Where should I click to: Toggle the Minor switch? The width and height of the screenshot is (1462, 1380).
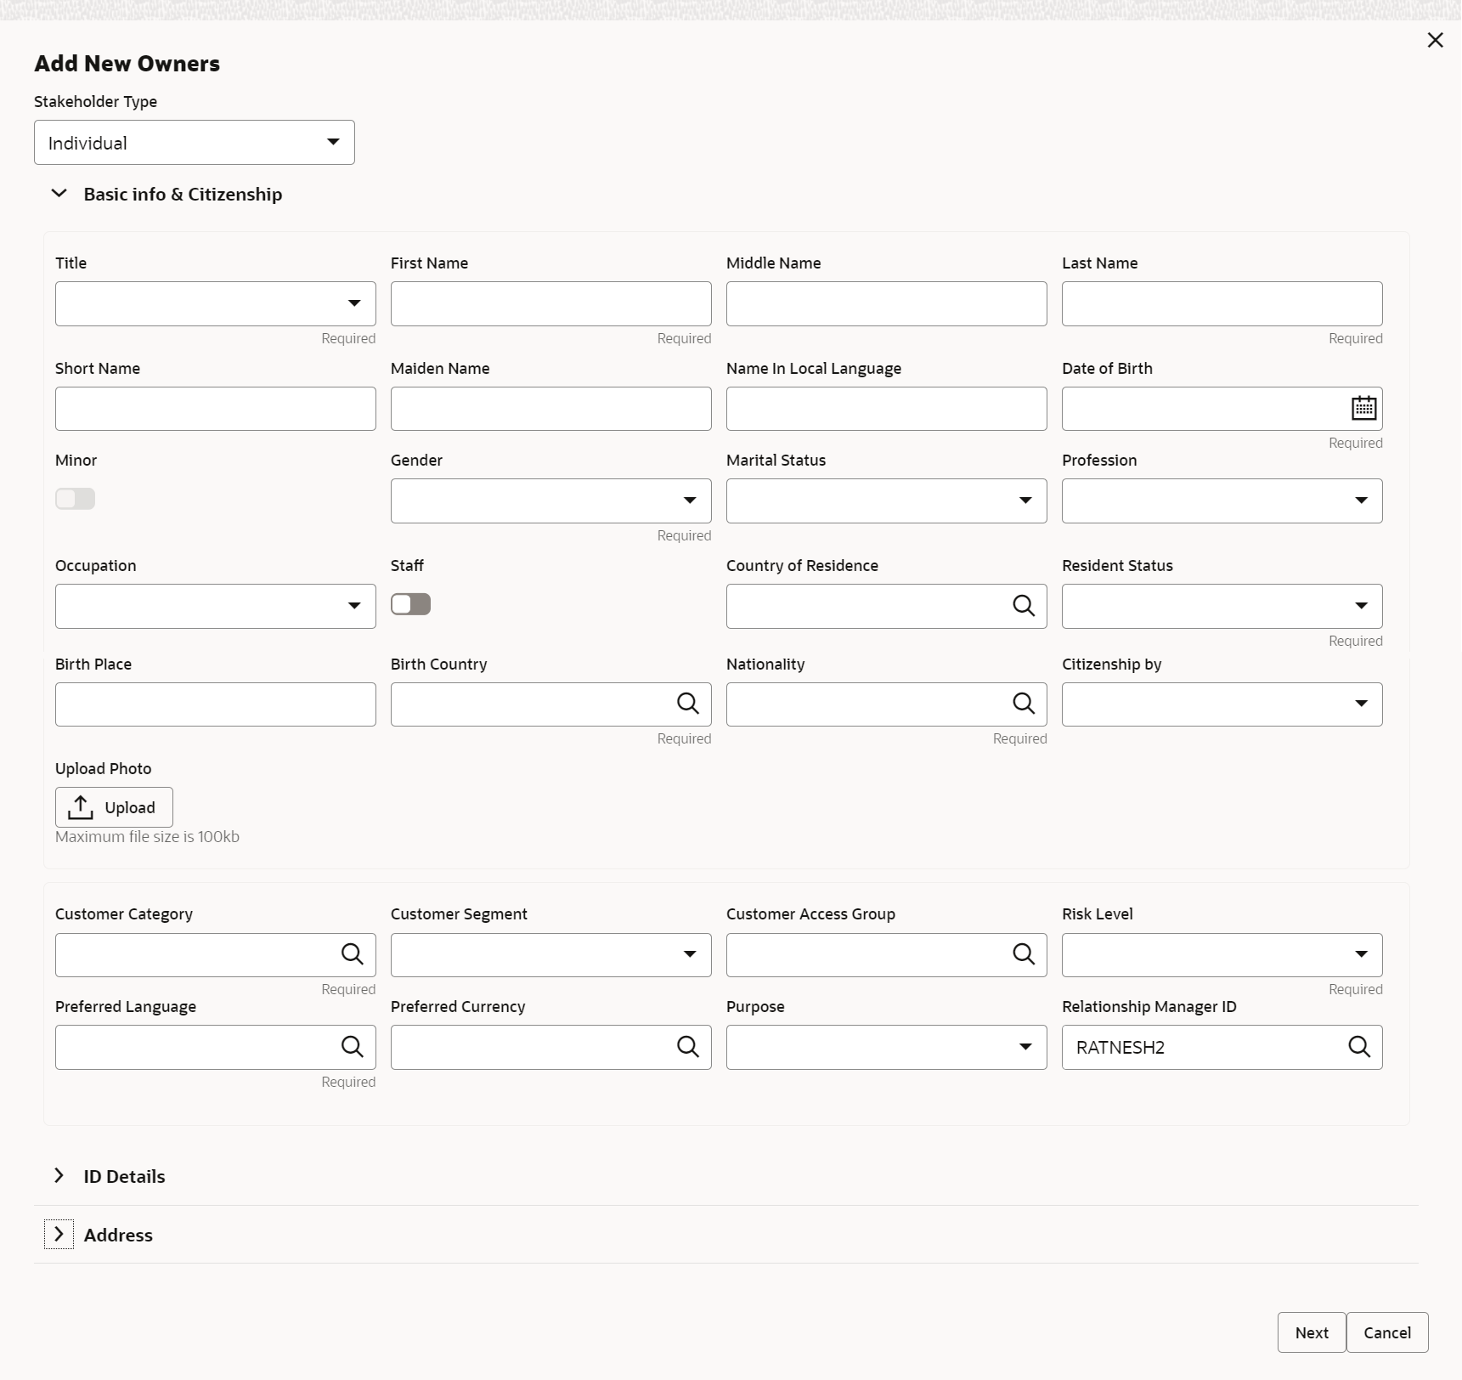pyautogui.click(x=75, y=499)
